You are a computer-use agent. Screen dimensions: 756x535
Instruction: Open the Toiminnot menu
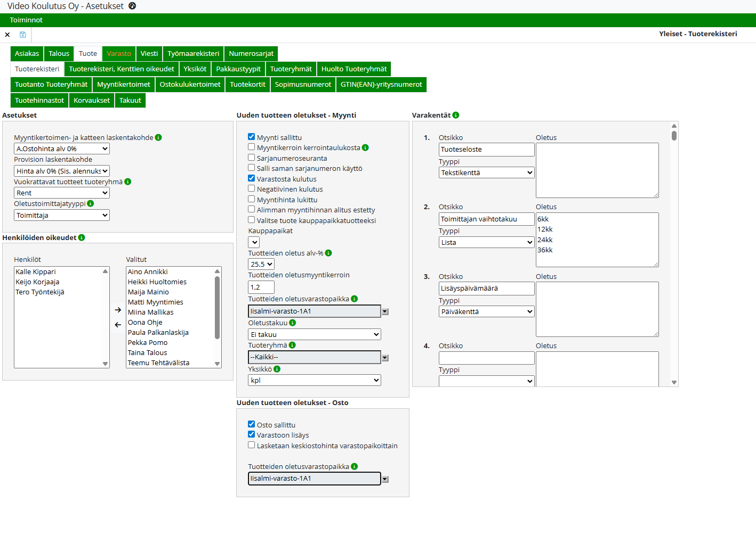pos(26,20)
